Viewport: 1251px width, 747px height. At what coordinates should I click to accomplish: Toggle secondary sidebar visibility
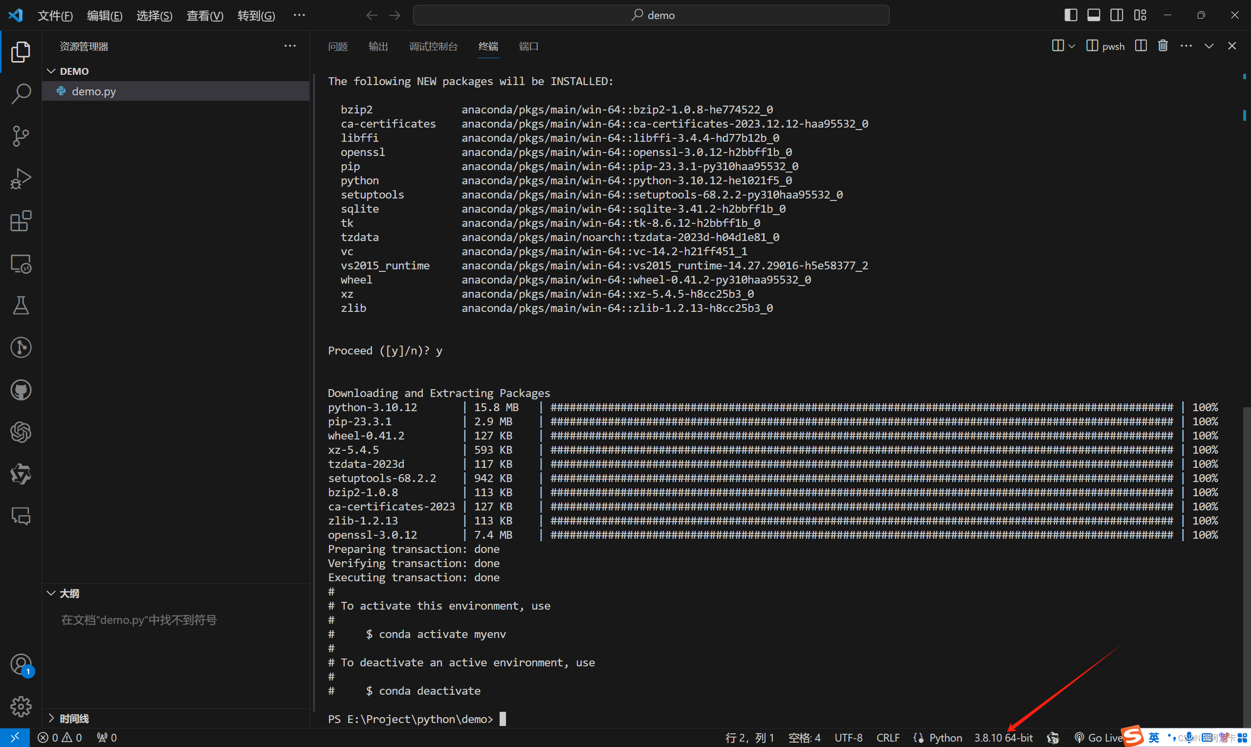tap(1117, 15)
